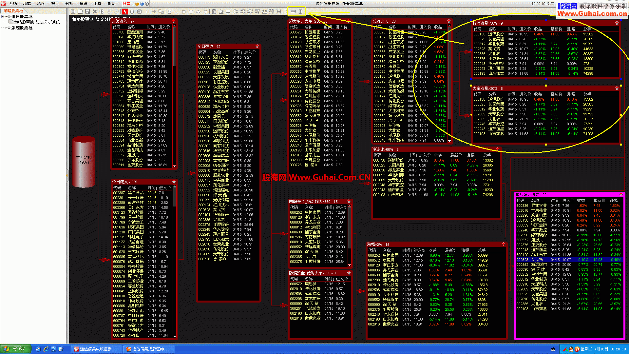Sort 净流比>60% list by 总手 header

tap(487, 155)
